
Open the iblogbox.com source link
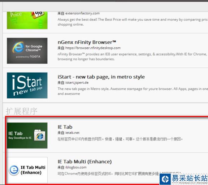click(76, 167)
